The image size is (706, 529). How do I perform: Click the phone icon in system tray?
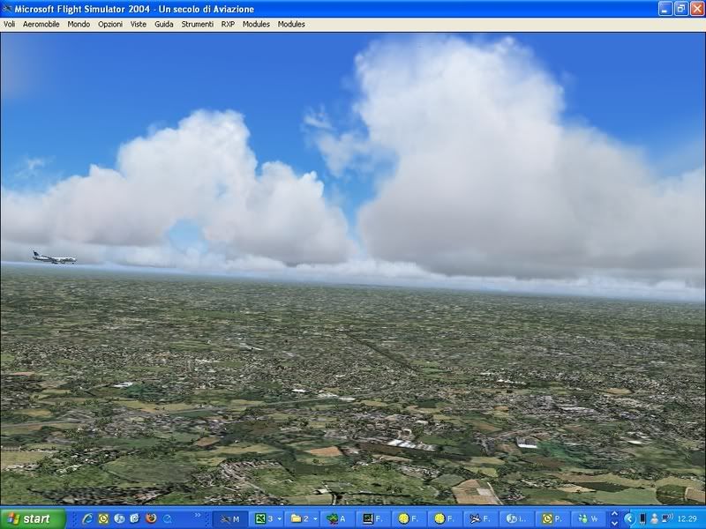642,518
